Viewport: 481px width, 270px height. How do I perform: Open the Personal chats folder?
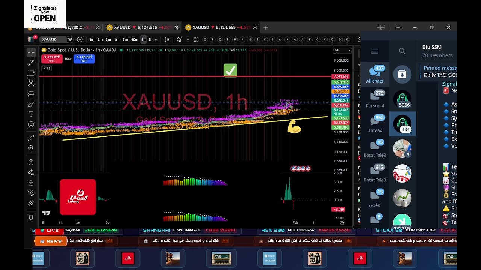click(x=375, y=99)
